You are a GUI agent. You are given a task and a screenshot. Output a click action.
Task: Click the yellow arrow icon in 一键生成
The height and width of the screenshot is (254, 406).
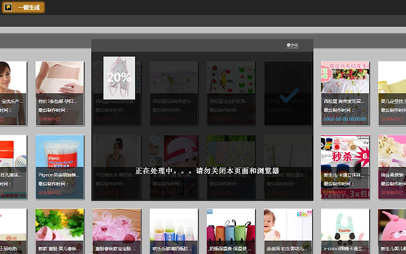click(8, 7)
